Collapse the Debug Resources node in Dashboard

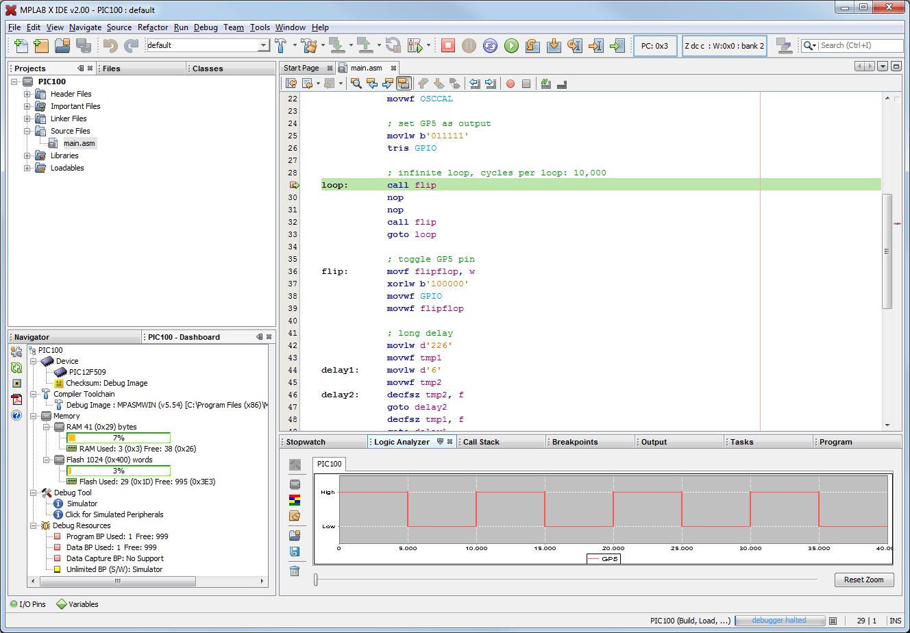(x=34, y=525)
